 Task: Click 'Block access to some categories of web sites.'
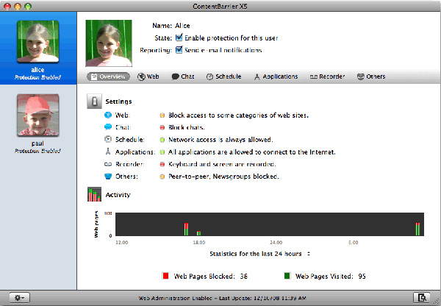coord(238,115)
